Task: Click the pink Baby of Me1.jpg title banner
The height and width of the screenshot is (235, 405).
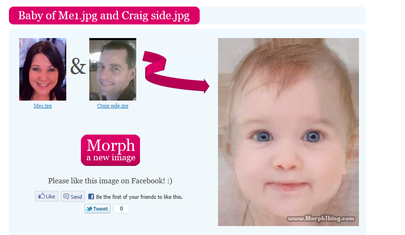Action: point(104,16)
